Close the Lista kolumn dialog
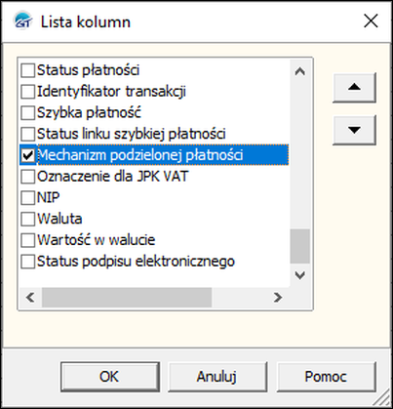Image resolution: width=393 pixels, height=409 pixels. pyautogui.click(x=371, y=21)
